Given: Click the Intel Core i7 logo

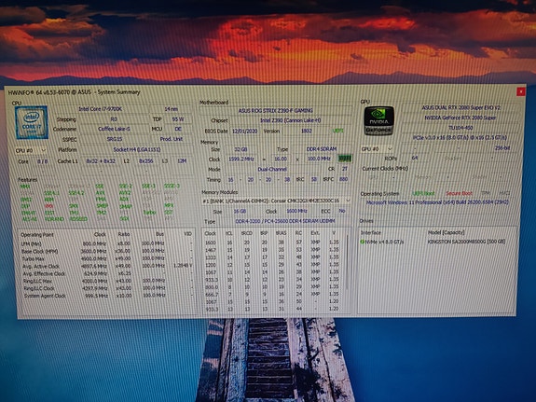Looking at the screenshot, I should click(x=32, y=122).
